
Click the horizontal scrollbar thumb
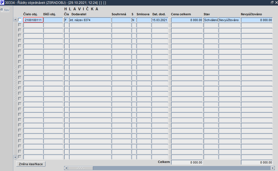[x=81, y=168]
